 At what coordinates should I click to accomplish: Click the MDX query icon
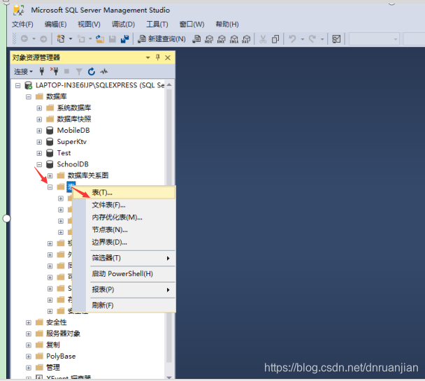[x=209, y=39]
